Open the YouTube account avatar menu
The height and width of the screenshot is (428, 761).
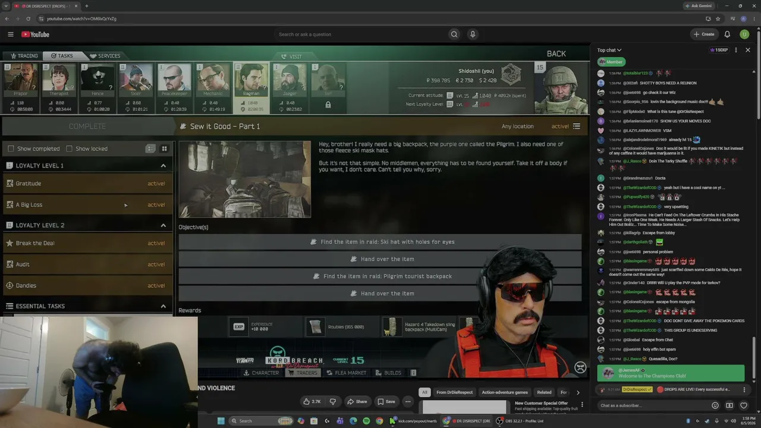[x=744, y=34]
